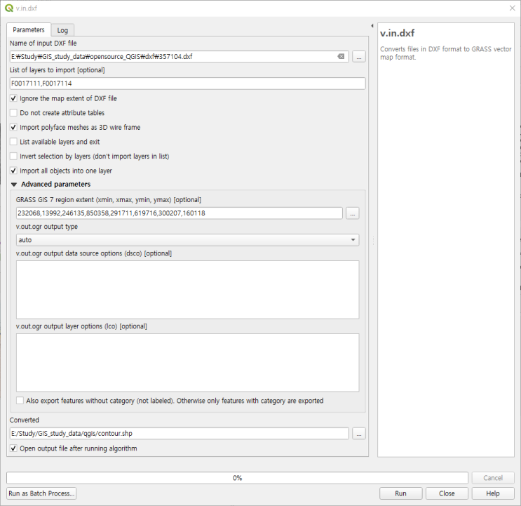The width and height of the screenshot is (521, 506).
Task: Open v.out.ogr output type dropdown
Action: (187, 240)
